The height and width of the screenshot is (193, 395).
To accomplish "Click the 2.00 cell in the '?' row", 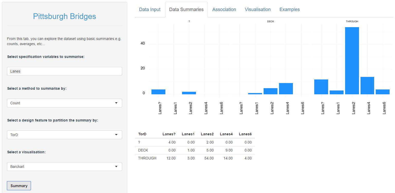I will [x=210, y=142].
